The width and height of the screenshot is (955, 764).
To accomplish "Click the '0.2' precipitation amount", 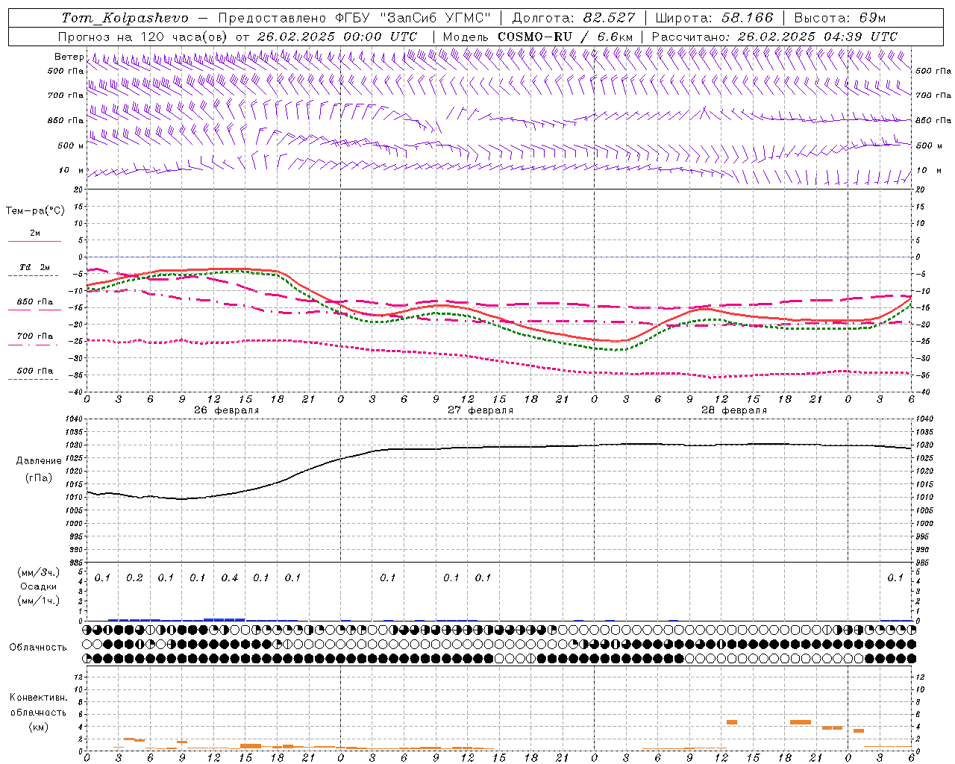I will (x=134, y=578).
